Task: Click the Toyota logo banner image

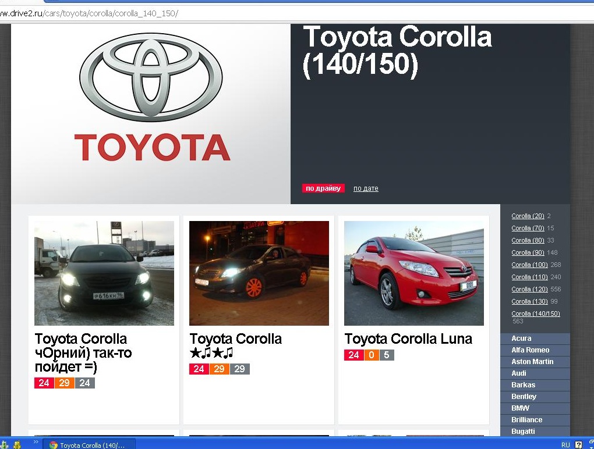Action: click(x=151, y=114)
